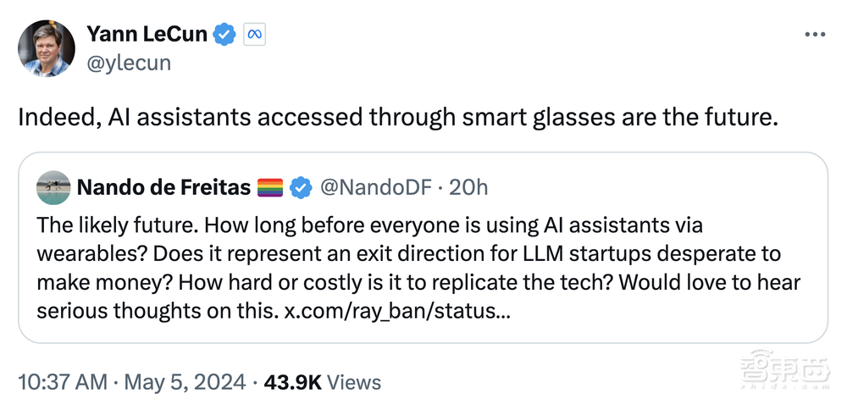Click the word Views in tweet footer
This screenshot has width=847, height=405.
pos(353,382)
